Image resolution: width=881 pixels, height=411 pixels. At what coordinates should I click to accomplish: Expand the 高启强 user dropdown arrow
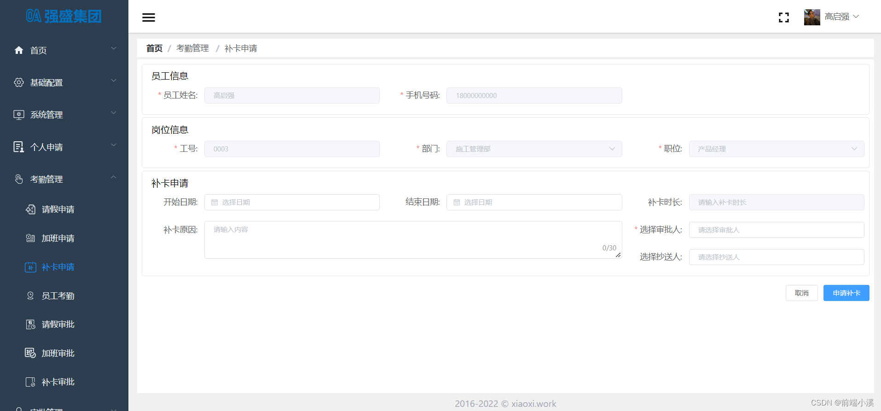click(856, 17)
